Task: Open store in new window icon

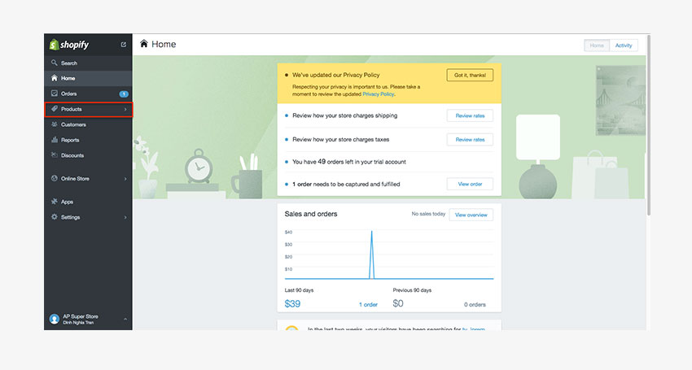Action: pyautogui.click(x=124, y=45)
